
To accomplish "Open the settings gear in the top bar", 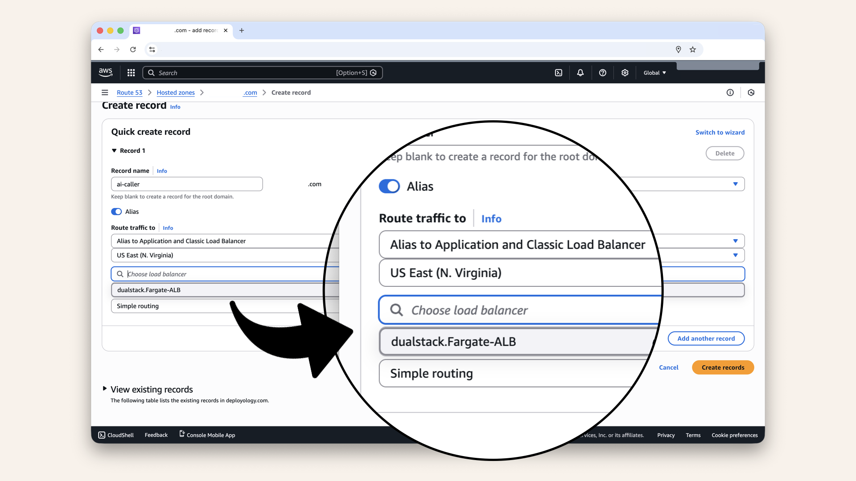I will point(625,73).
